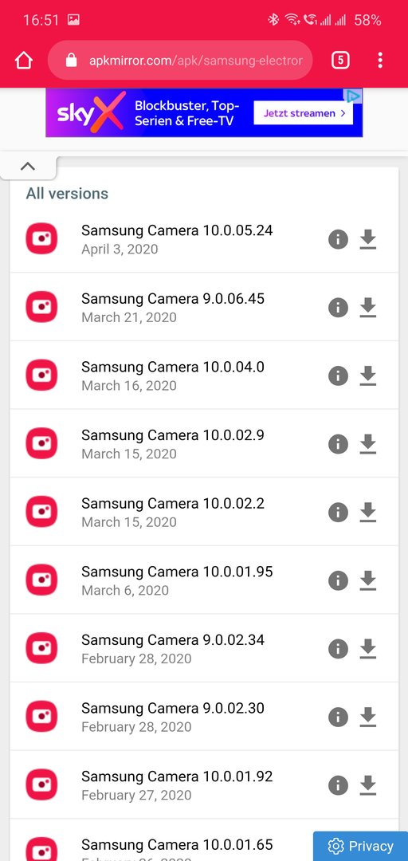
Task: Click the apkmirror.com address bar
Action: coord(180,61)
